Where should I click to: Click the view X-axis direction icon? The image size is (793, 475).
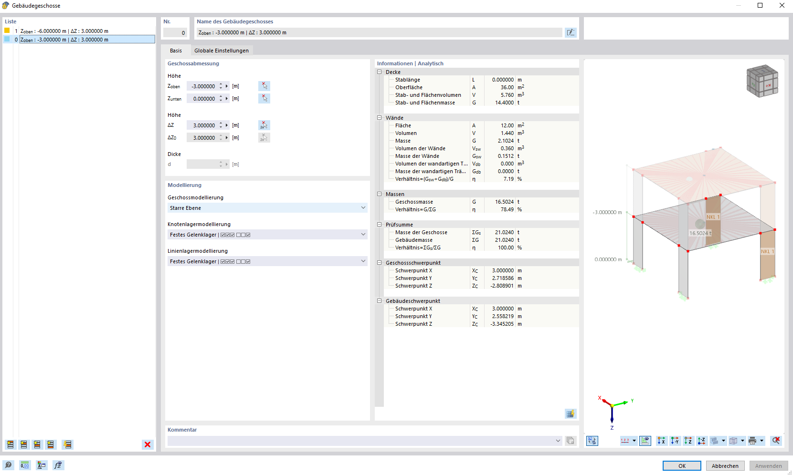(x=661, y=441)
